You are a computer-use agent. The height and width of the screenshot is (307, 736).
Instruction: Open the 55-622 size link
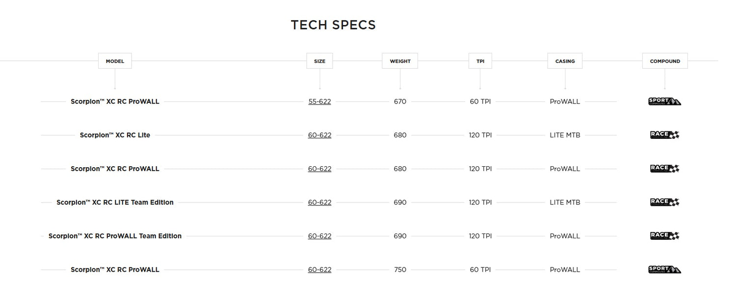319,102
